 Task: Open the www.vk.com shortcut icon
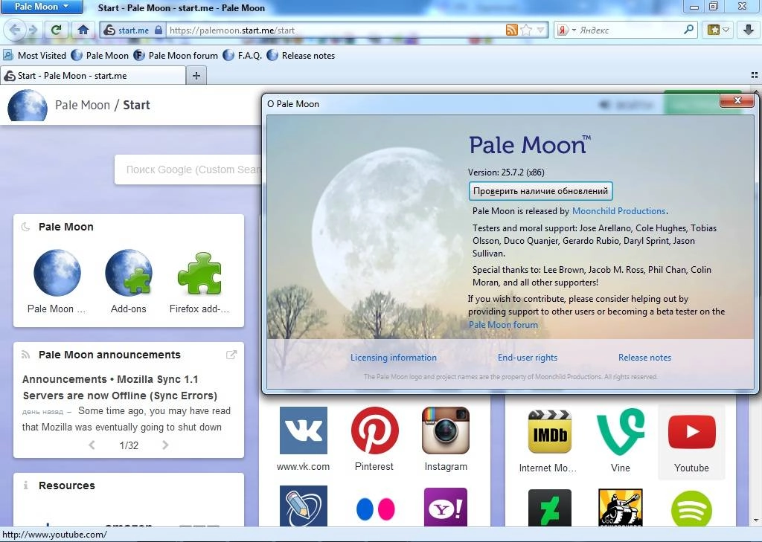point(304,430)
